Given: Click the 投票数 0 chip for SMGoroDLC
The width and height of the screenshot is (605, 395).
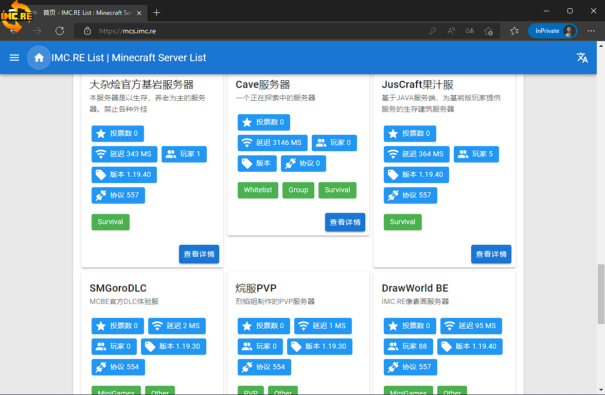Looking at the screenshot, I should pos(118,326).
